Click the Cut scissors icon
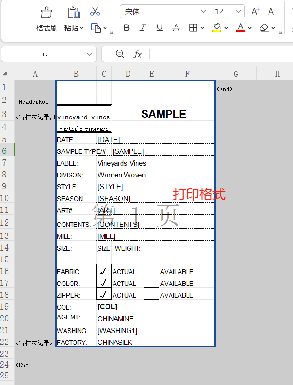The width and height of the screenshot is (293, 385). 95,11
